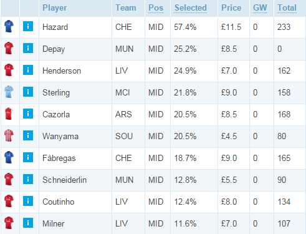Sort table by Total column

point(287,8)
